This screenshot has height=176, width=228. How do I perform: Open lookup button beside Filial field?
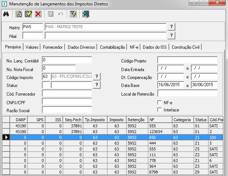tap(171, 35)
